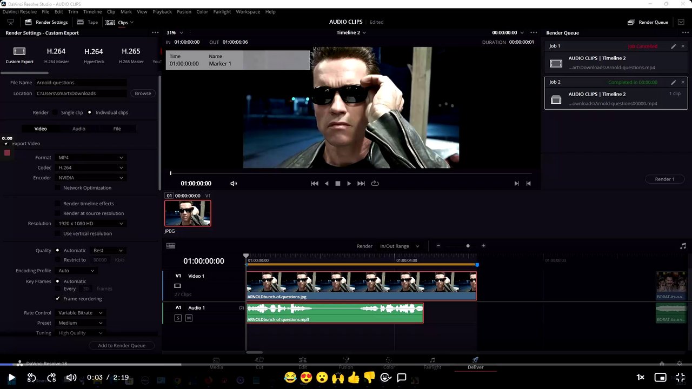The height and width of the screenshot is (389, 692).
Task: Edit Job 2 with the pencil icon
Action: 673,82
